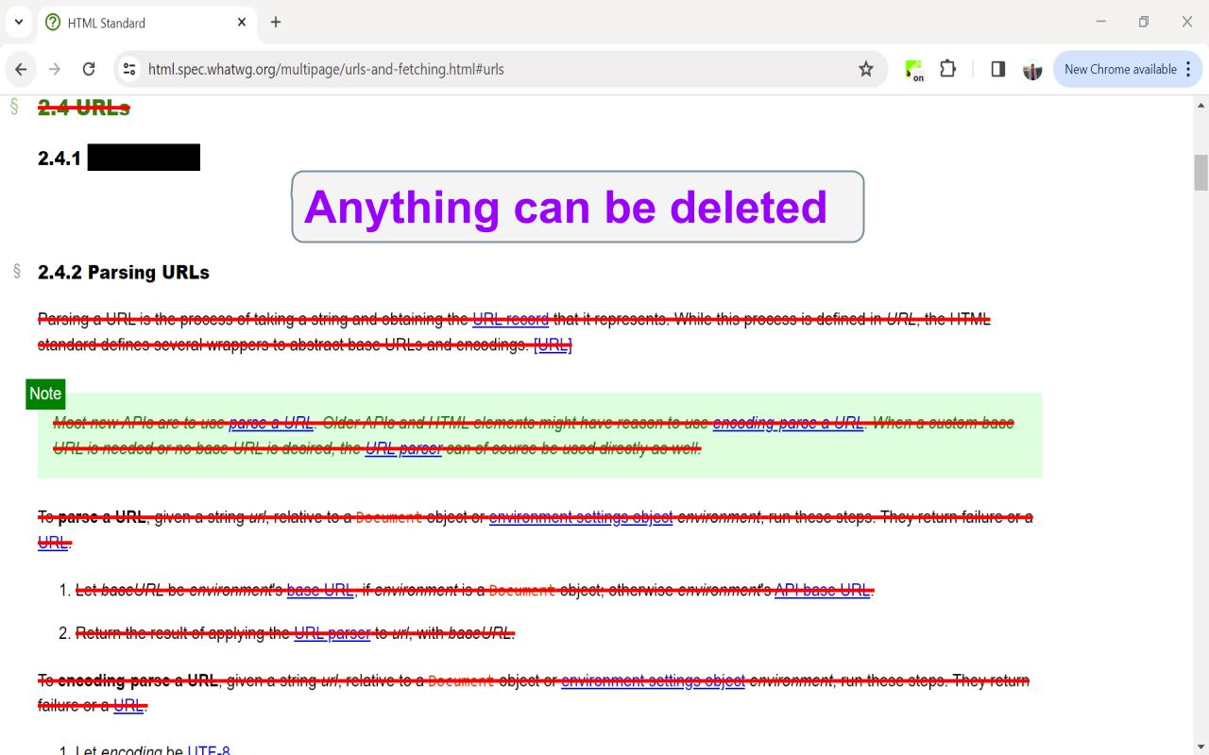Click the scrollbar up arrow
Screen dimensions: 1209x755
[x=1201, y=104]
